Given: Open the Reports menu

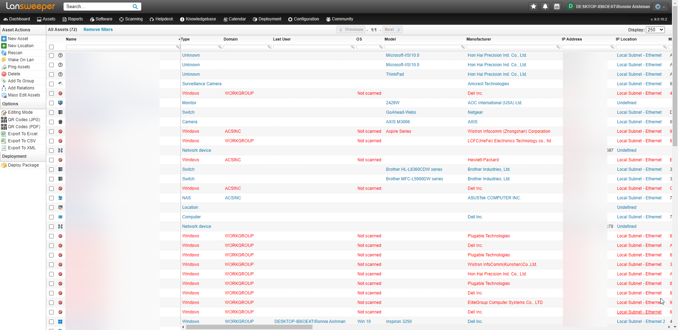Looking at the screenshot, I should coord(72,19).
